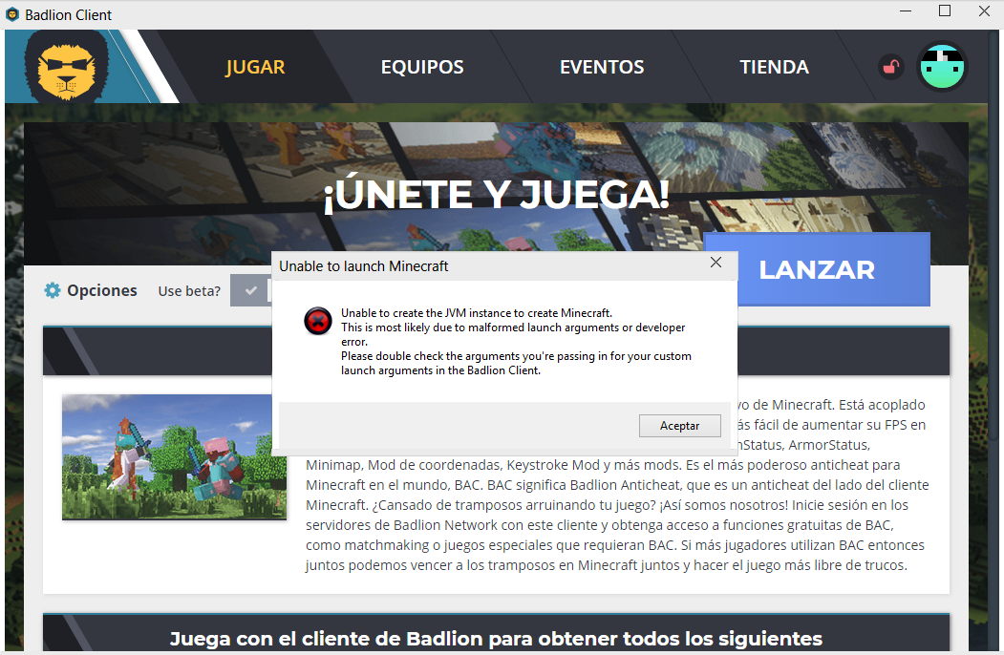Click the 'Juega con el cliente de Badlion' heading

coord(496,639)
